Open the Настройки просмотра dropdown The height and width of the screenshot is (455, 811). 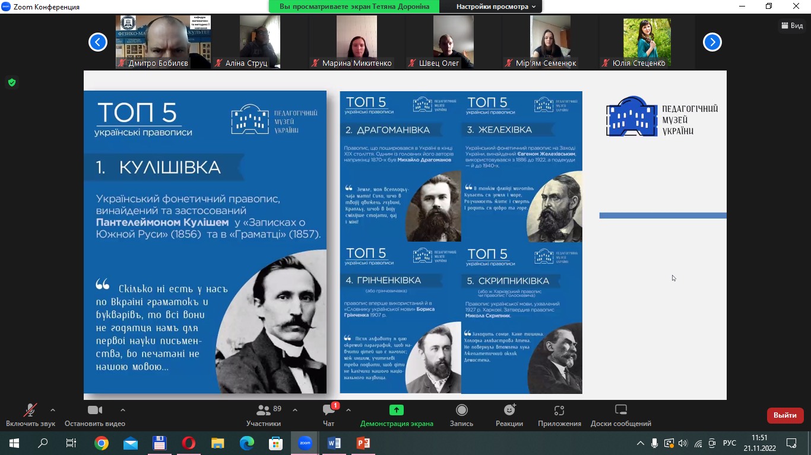pyautogui.click(x=495, y=7)
